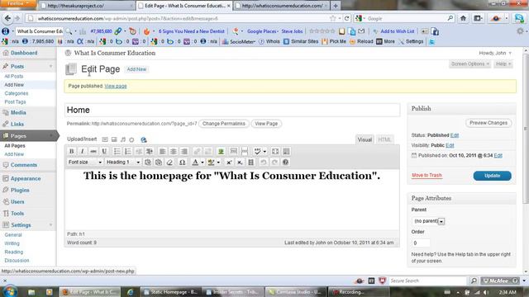Viewport: 529px width, 297px height.
Task: Apply superscript formatting
Action: [229, 163]
